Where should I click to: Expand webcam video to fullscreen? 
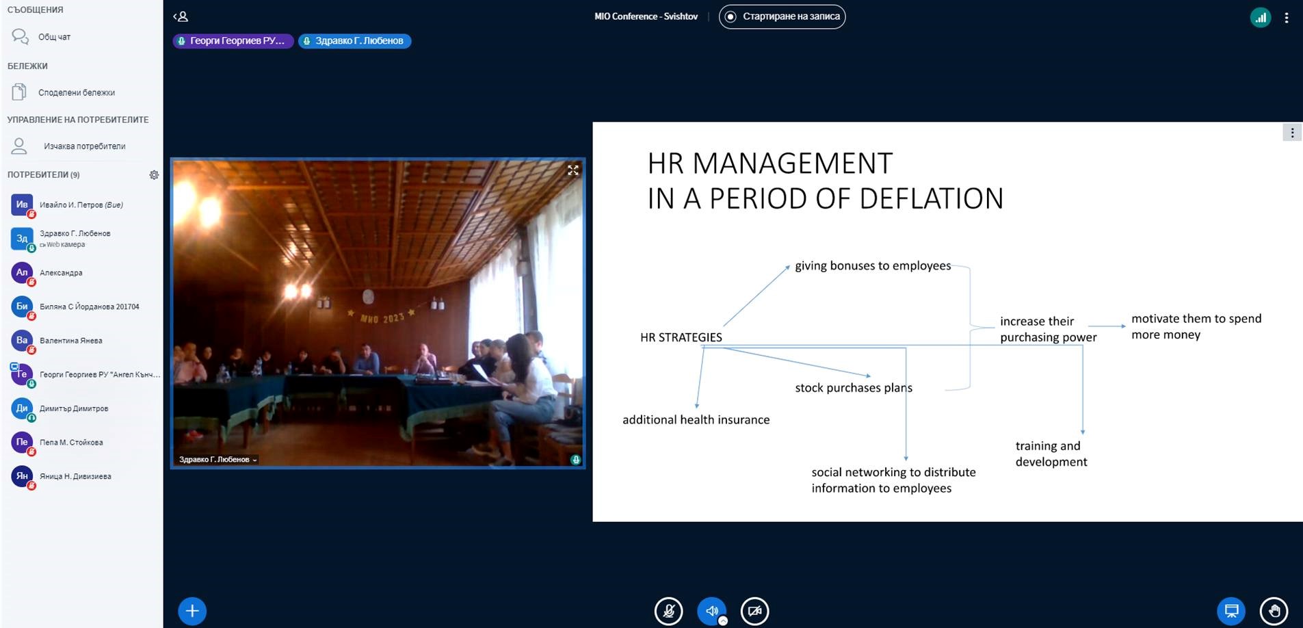572,170
